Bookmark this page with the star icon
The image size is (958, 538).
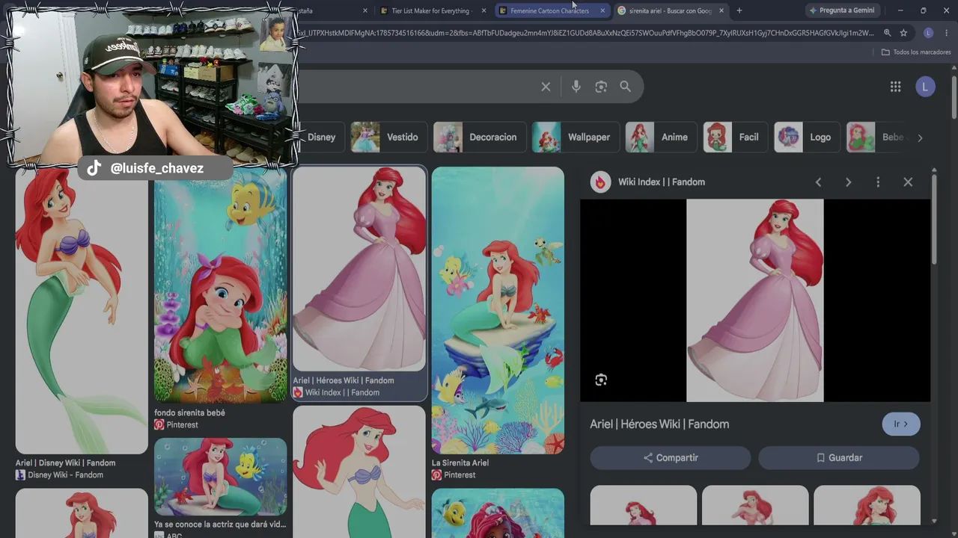903,33
